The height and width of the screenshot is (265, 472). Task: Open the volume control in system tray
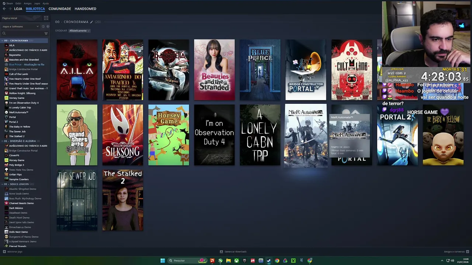[452, 261]
